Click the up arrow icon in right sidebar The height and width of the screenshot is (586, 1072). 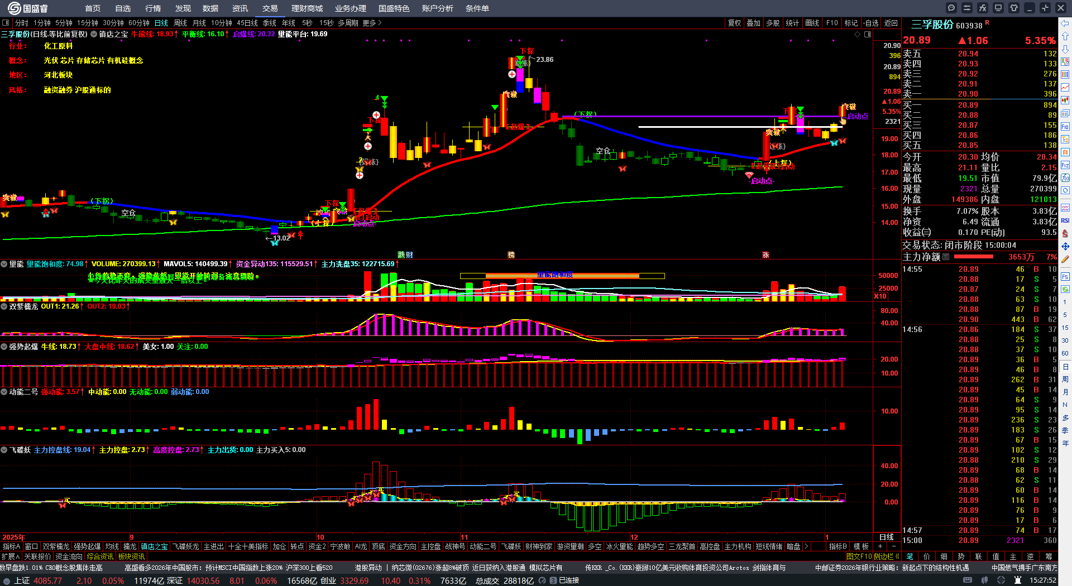click(x=1065, y=36)
